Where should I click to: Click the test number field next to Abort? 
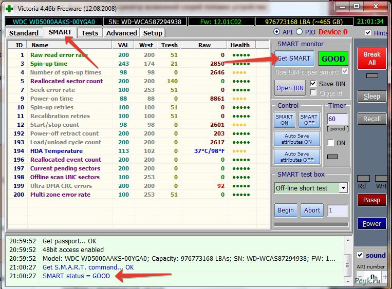coord(338,210)
